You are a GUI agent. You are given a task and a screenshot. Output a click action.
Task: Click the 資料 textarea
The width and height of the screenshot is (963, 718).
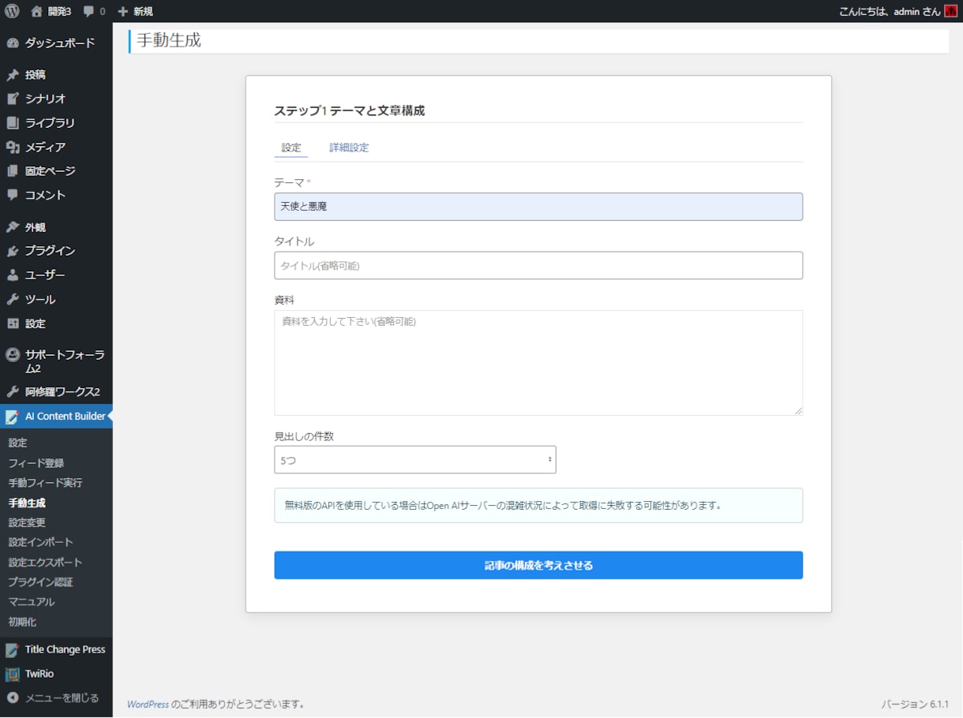(x=538, y=362)
